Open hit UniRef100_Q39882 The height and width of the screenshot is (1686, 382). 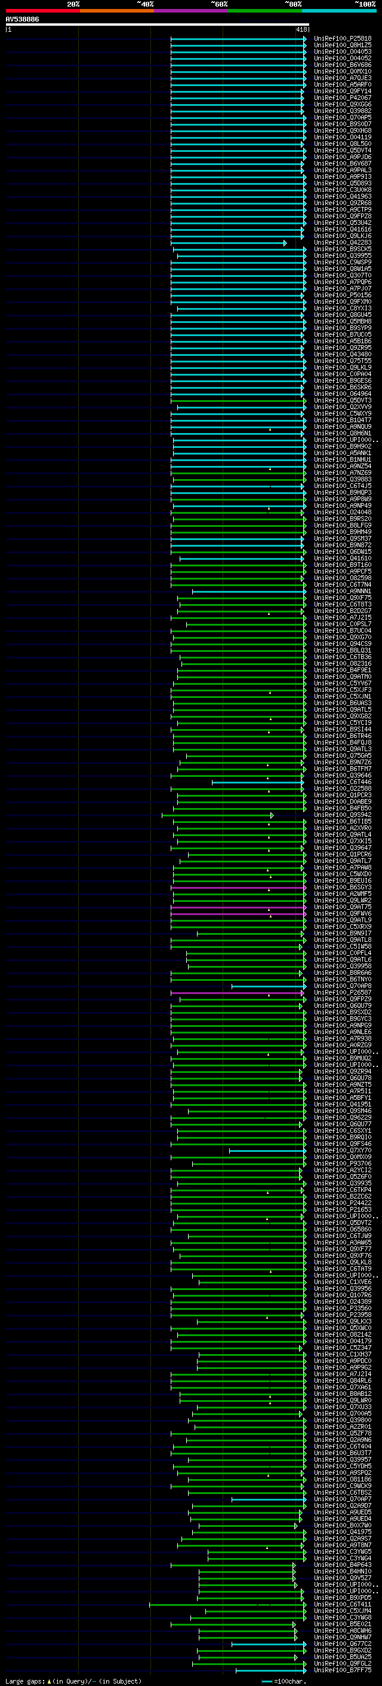click(343, 111)
